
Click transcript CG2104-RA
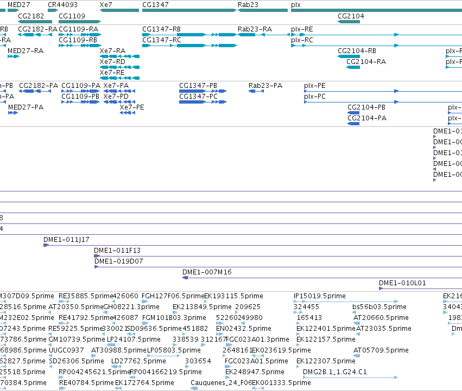pyautogui.click(x=353, y=67)
